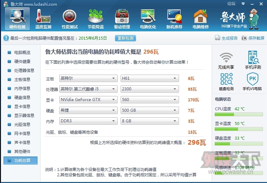Click the date 2015年6月15日

click(93, 38)
